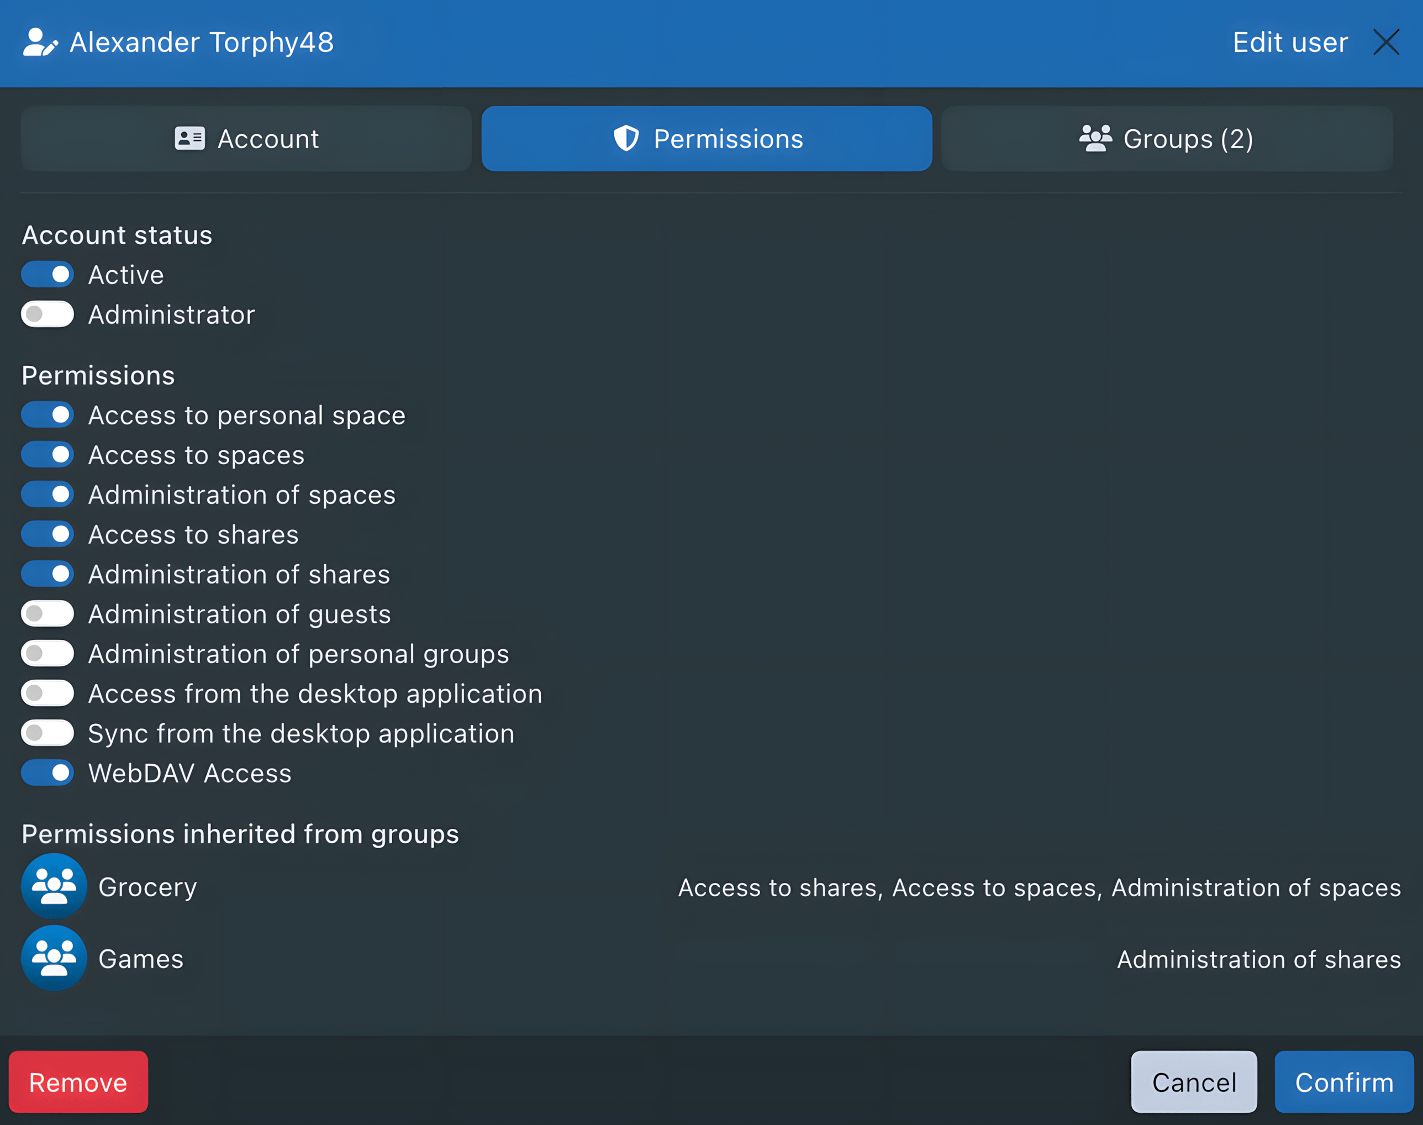Switch to the Account tab
The height and width of the screenshot is (1125, 1423).
tap(246, 138)
